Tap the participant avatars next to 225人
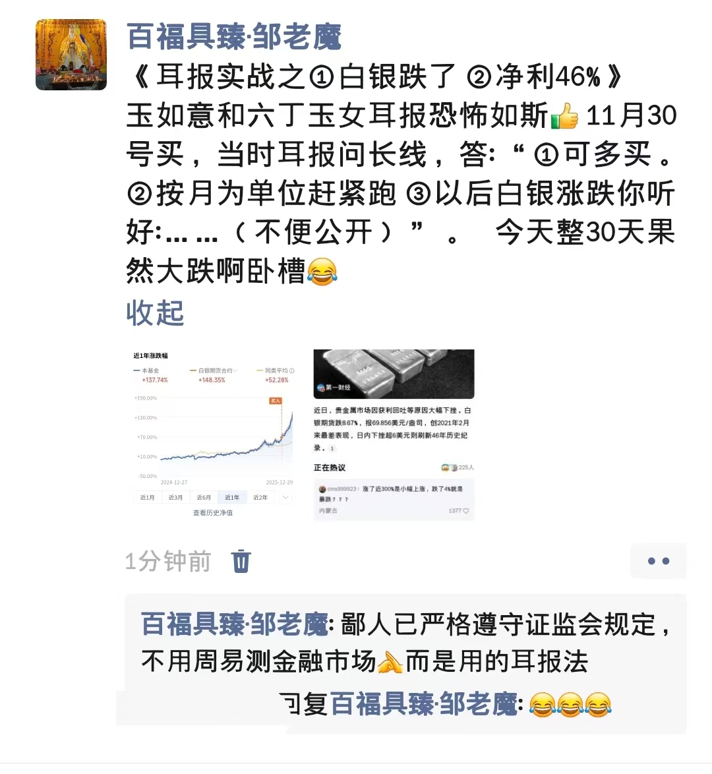Image resolution: width=712 pixels, height=774 pixels. 449,467
